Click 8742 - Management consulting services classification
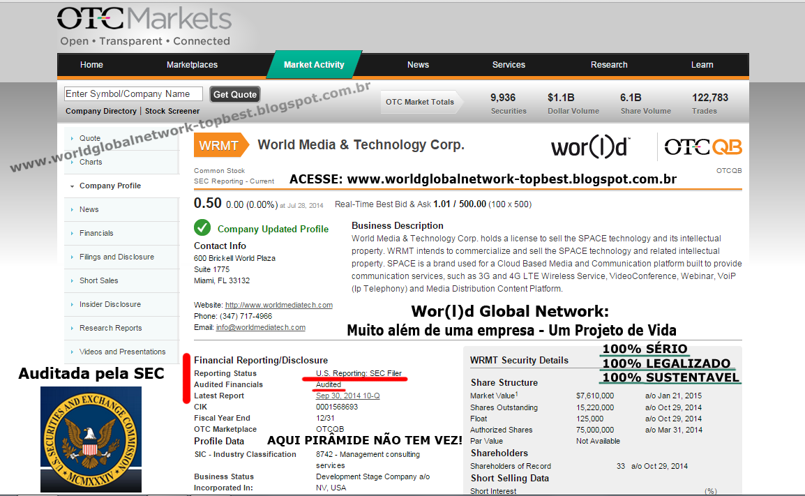The image size is (805, 496). coord(368,460)
